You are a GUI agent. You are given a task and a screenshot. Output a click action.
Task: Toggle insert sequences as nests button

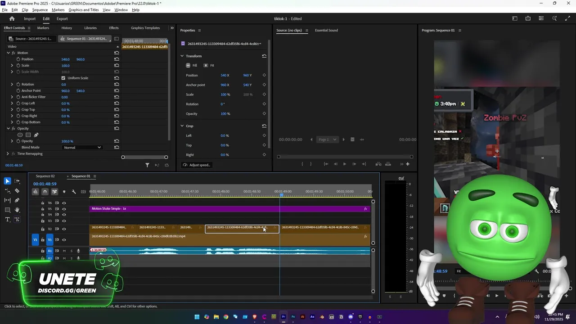35,192
